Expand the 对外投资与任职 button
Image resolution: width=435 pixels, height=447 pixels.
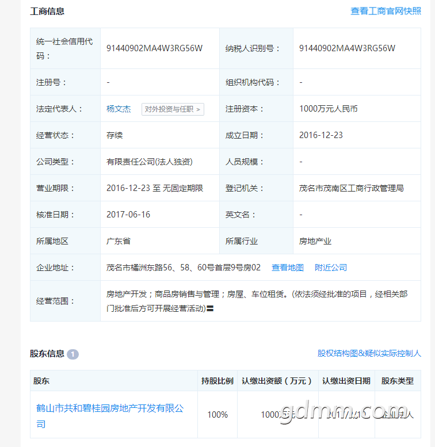(x=173, y=109)
